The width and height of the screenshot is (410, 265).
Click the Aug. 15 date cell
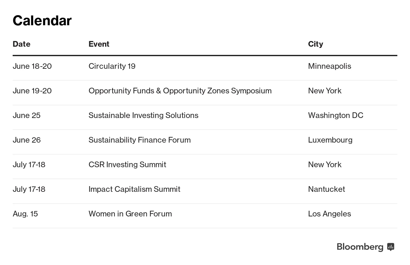click(x=25, y=214)
